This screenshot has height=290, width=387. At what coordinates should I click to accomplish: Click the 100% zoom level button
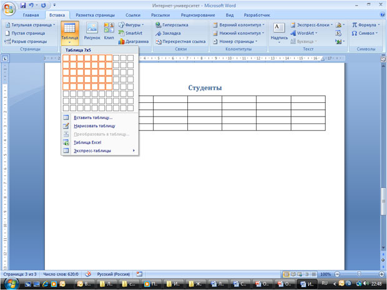click(325, 274)
